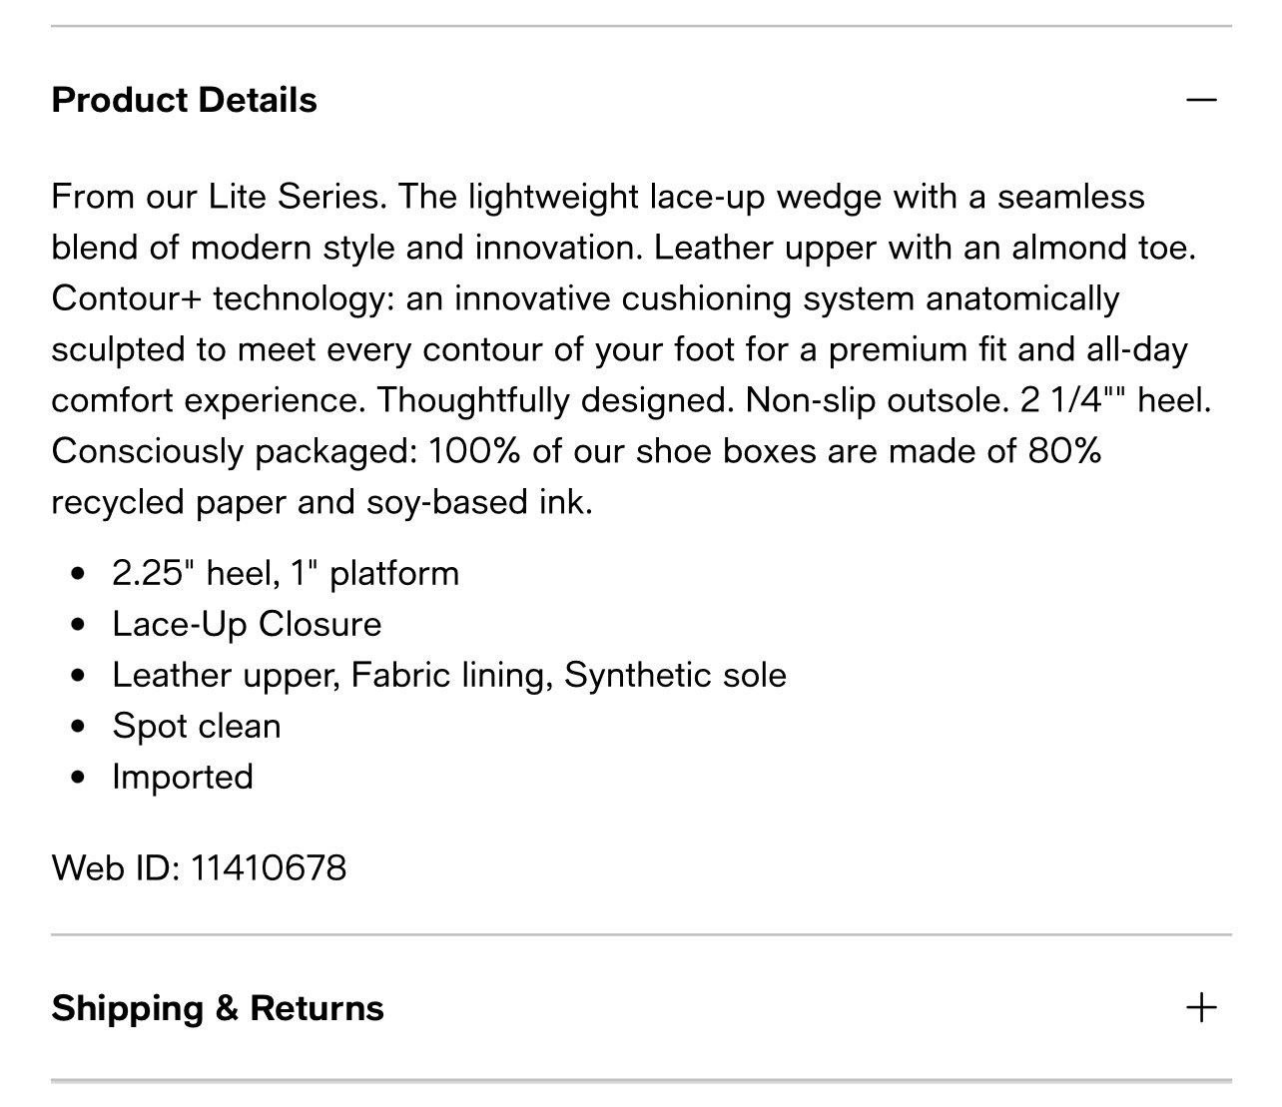The image size is (1282, 1107).
Task: Click the Spot clean bullet item
Action: (197, 726)
